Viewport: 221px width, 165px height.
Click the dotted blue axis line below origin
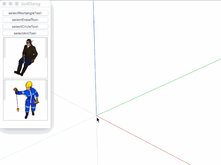(x=97, y=141)
